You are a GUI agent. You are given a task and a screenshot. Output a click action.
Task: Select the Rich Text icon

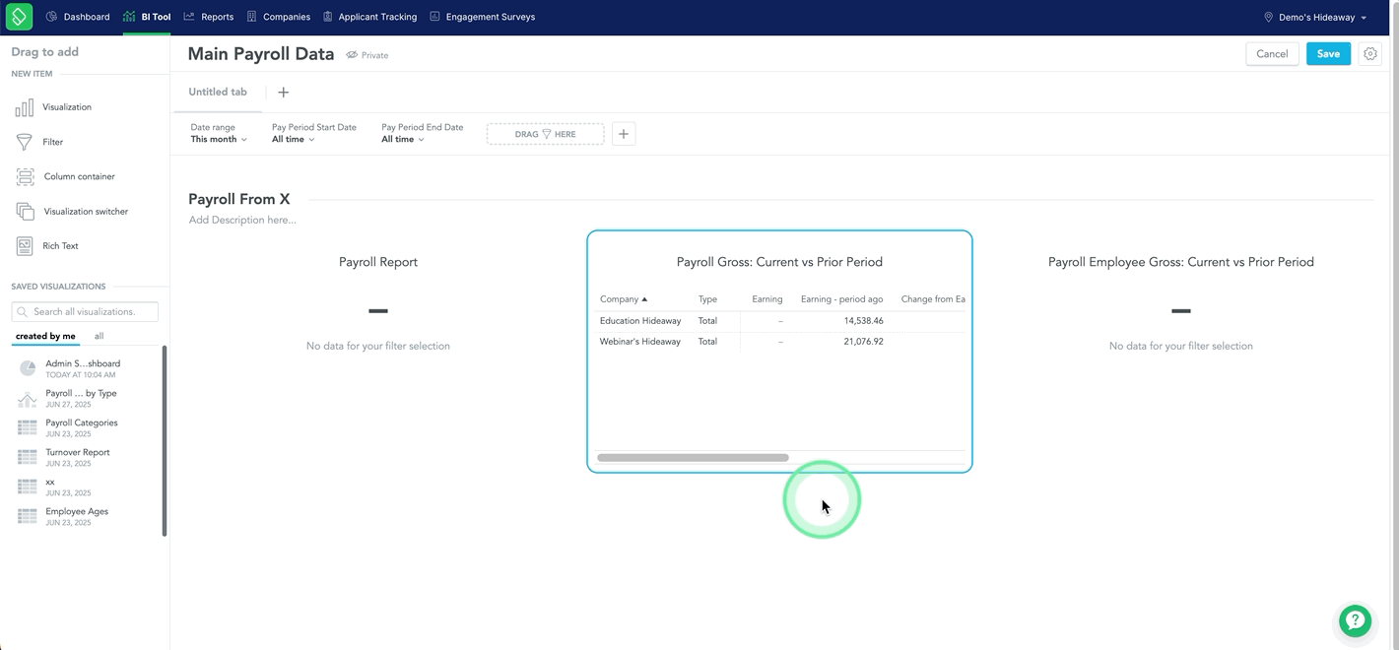pyautogui.click(x=25, y=246)
